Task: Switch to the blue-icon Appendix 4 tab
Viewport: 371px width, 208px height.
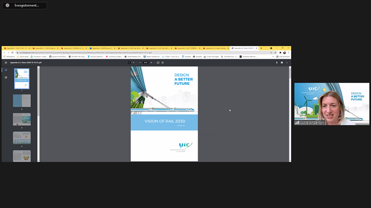Action: tap(102, 48)
